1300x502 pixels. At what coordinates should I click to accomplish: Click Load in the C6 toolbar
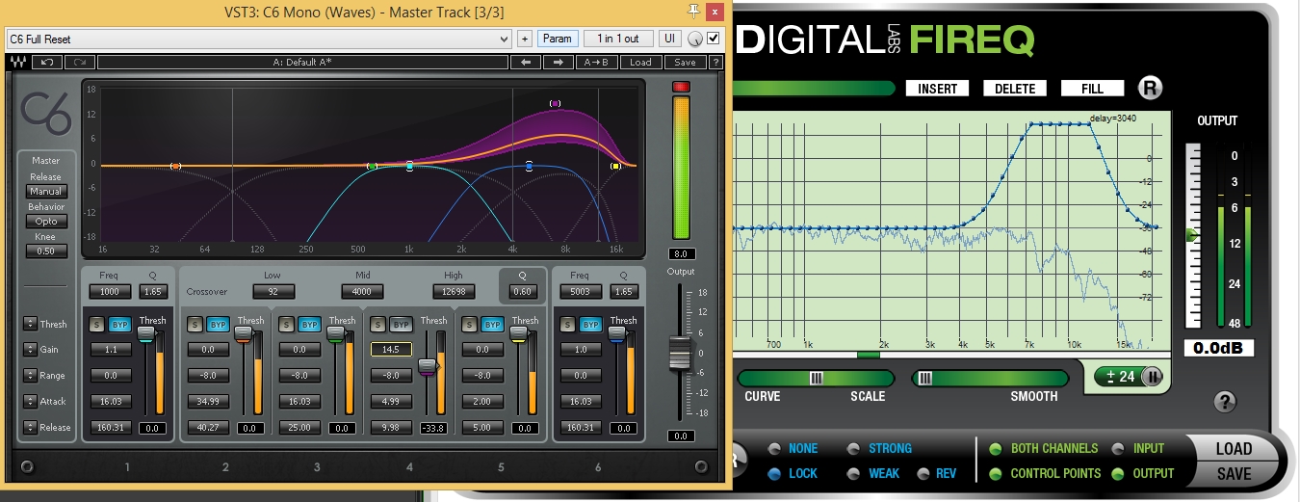point(640,62)
